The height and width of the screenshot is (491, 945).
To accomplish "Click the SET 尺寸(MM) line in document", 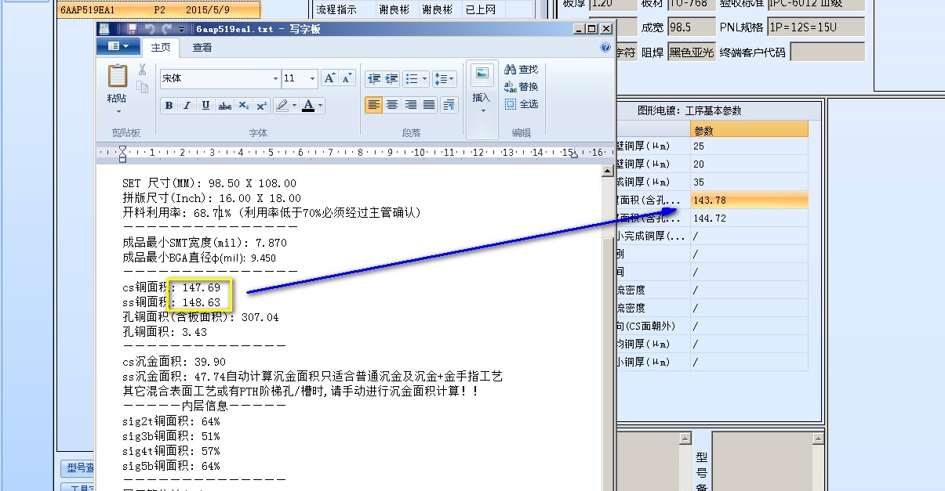I will (x=209, y=183).
